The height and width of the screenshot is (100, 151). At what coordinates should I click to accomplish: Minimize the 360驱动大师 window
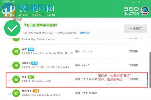[x=144, y=2]
